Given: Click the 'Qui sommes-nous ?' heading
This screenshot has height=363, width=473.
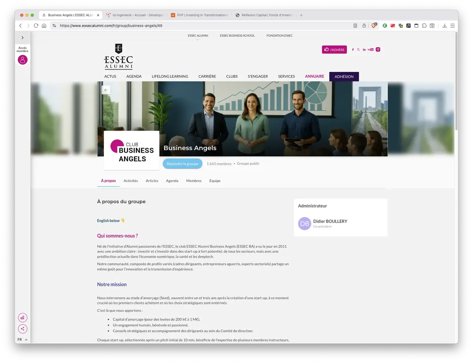Looking at the screenshot, I should pos(117,236).
